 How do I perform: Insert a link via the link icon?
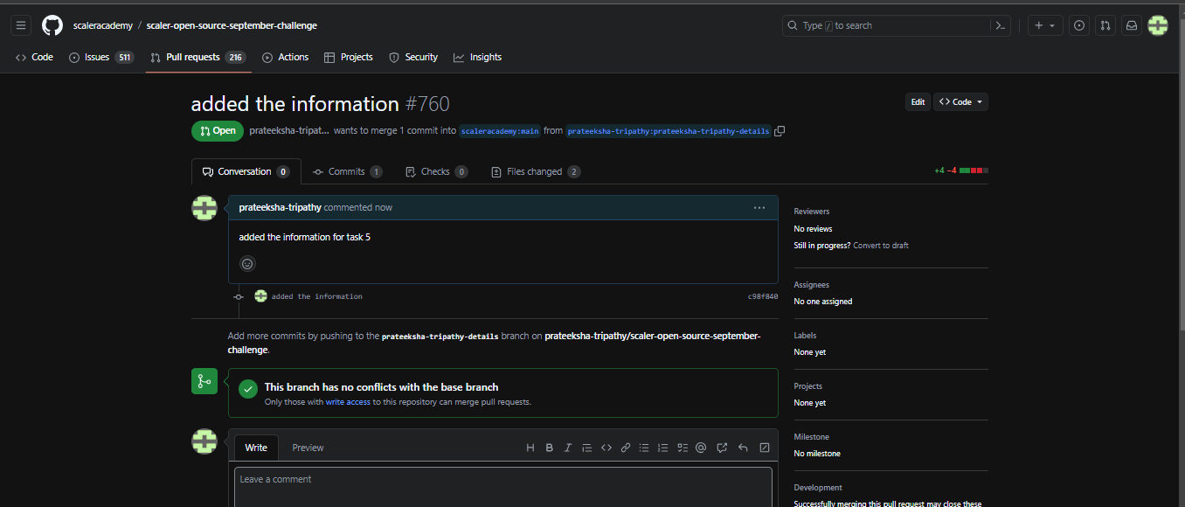click(x=626, y=447)
